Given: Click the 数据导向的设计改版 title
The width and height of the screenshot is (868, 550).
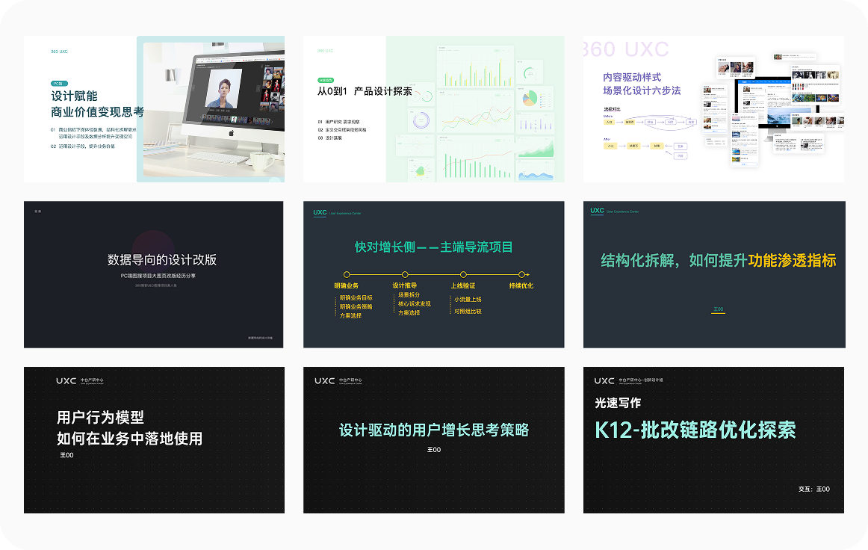Looking at the screenshot, I should [x=161, y=260].
